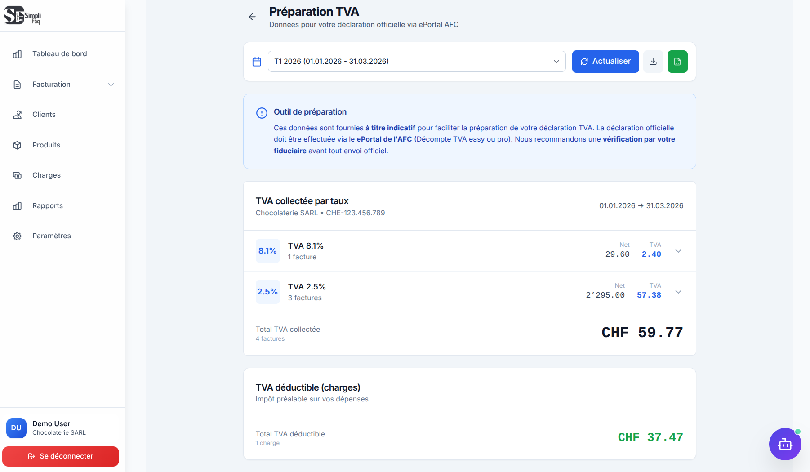Click the Actualiser button
This screenshot has width=810, height=472.
coord(605,62)
